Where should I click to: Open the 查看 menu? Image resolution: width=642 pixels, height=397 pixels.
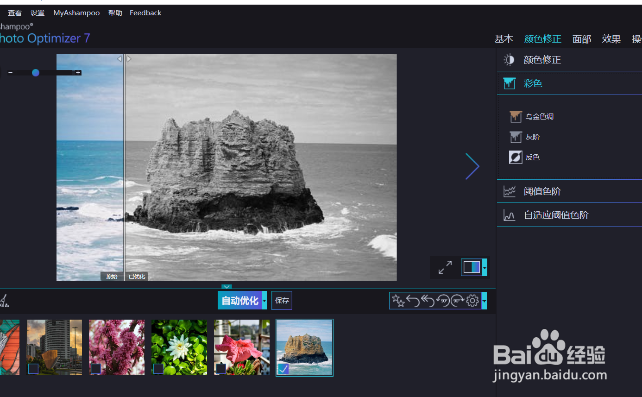(x=15, y=13)
